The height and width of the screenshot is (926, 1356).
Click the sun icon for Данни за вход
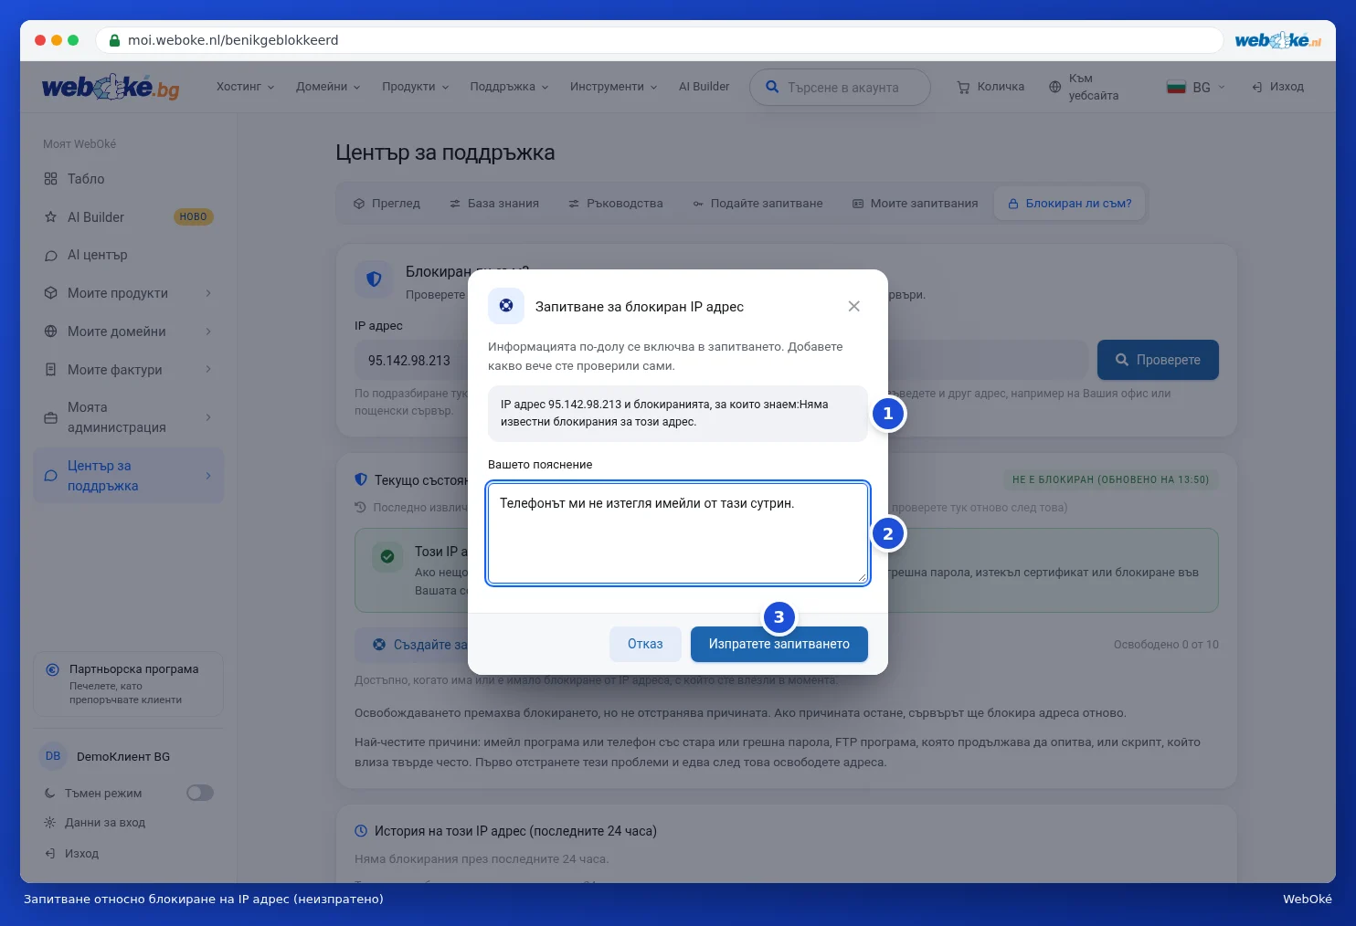point(49,822)
